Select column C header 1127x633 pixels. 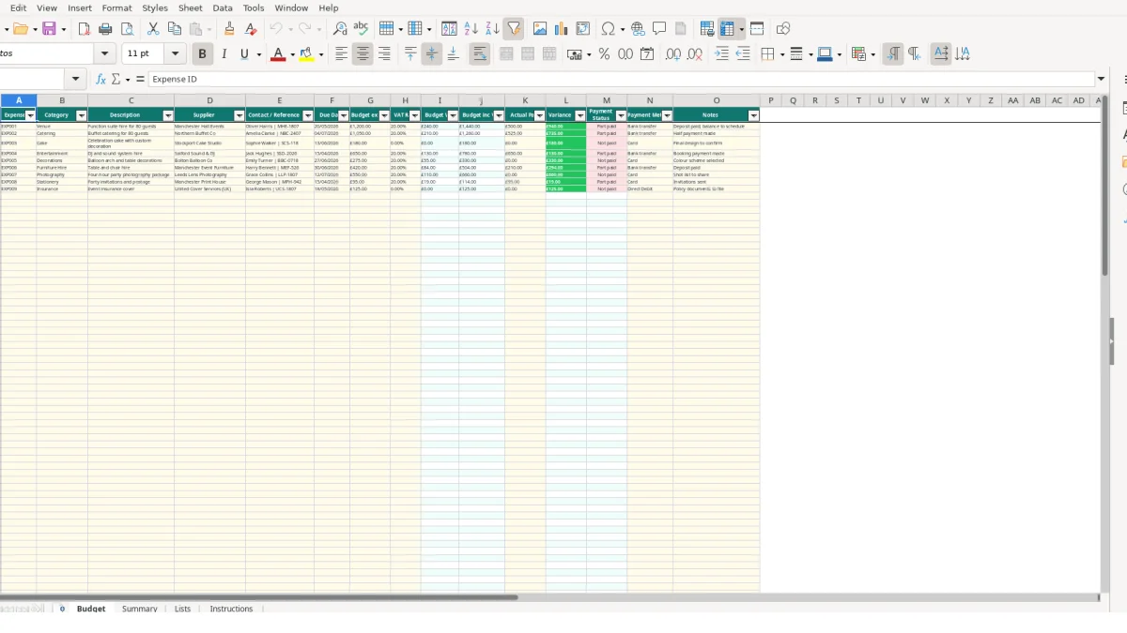click(131, 100)
